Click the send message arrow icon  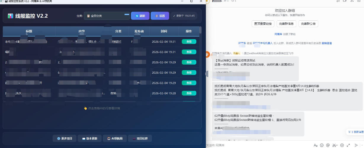point(356,145)
